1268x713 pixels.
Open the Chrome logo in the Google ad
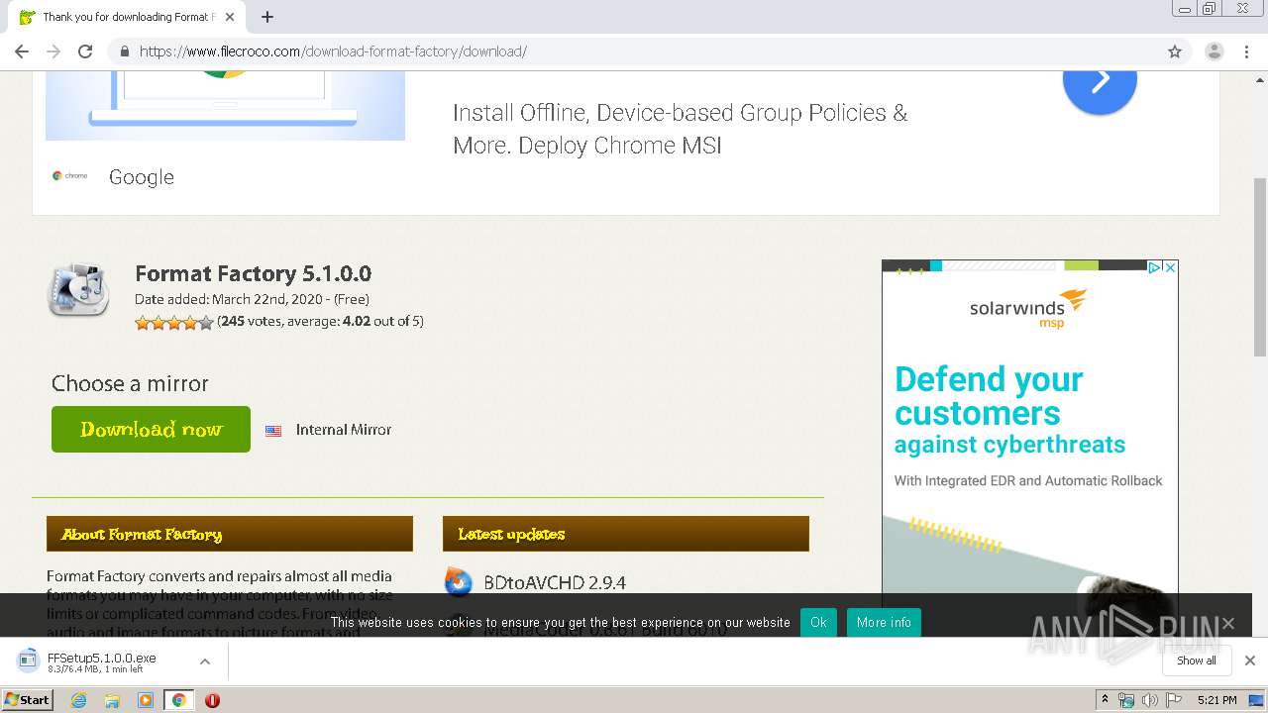tap(69, 176)
